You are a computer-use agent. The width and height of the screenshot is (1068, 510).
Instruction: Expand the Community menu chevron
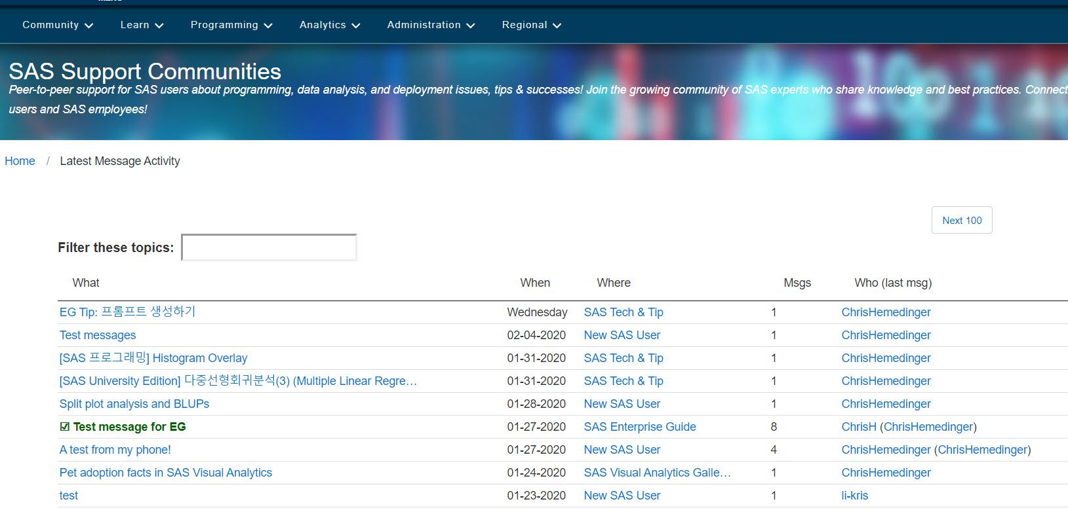point(89,26)
